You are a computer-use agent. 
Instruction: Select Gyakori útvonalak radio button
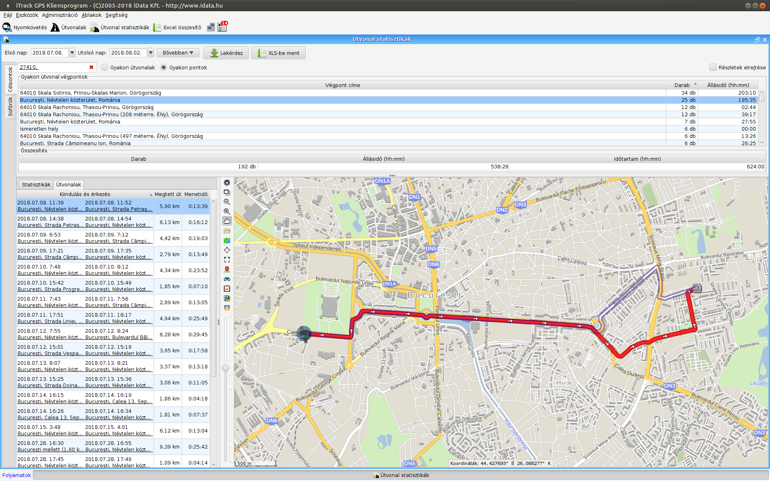[105, 67]
